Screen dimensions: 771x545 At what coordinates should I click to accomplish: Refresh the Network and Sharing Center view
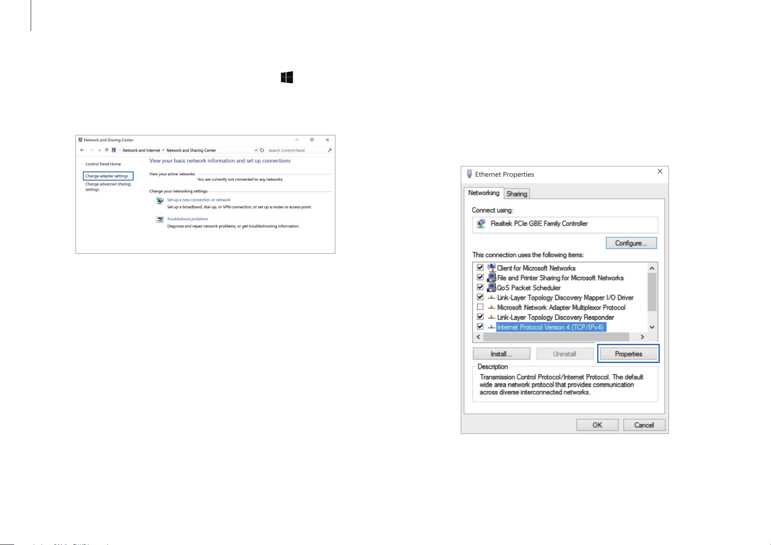[262, 150]
